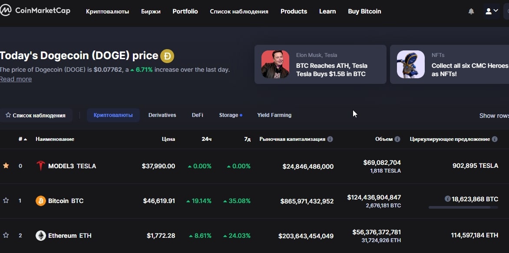Switch to the Yield Farming tab

[274, 115]
